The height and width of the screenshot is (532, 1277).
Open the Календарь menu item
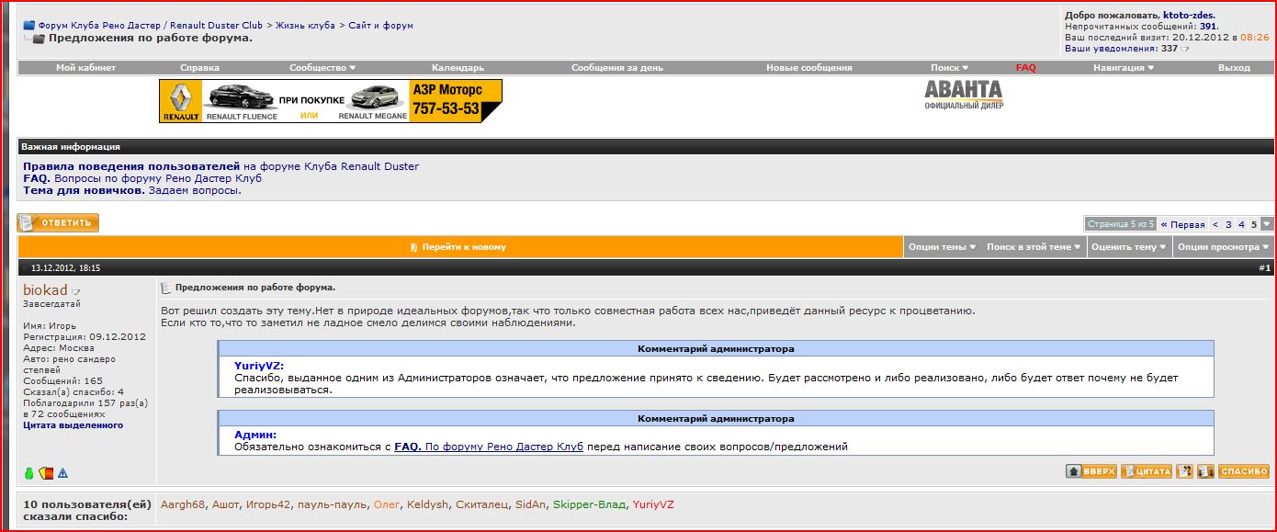[458, 68]
